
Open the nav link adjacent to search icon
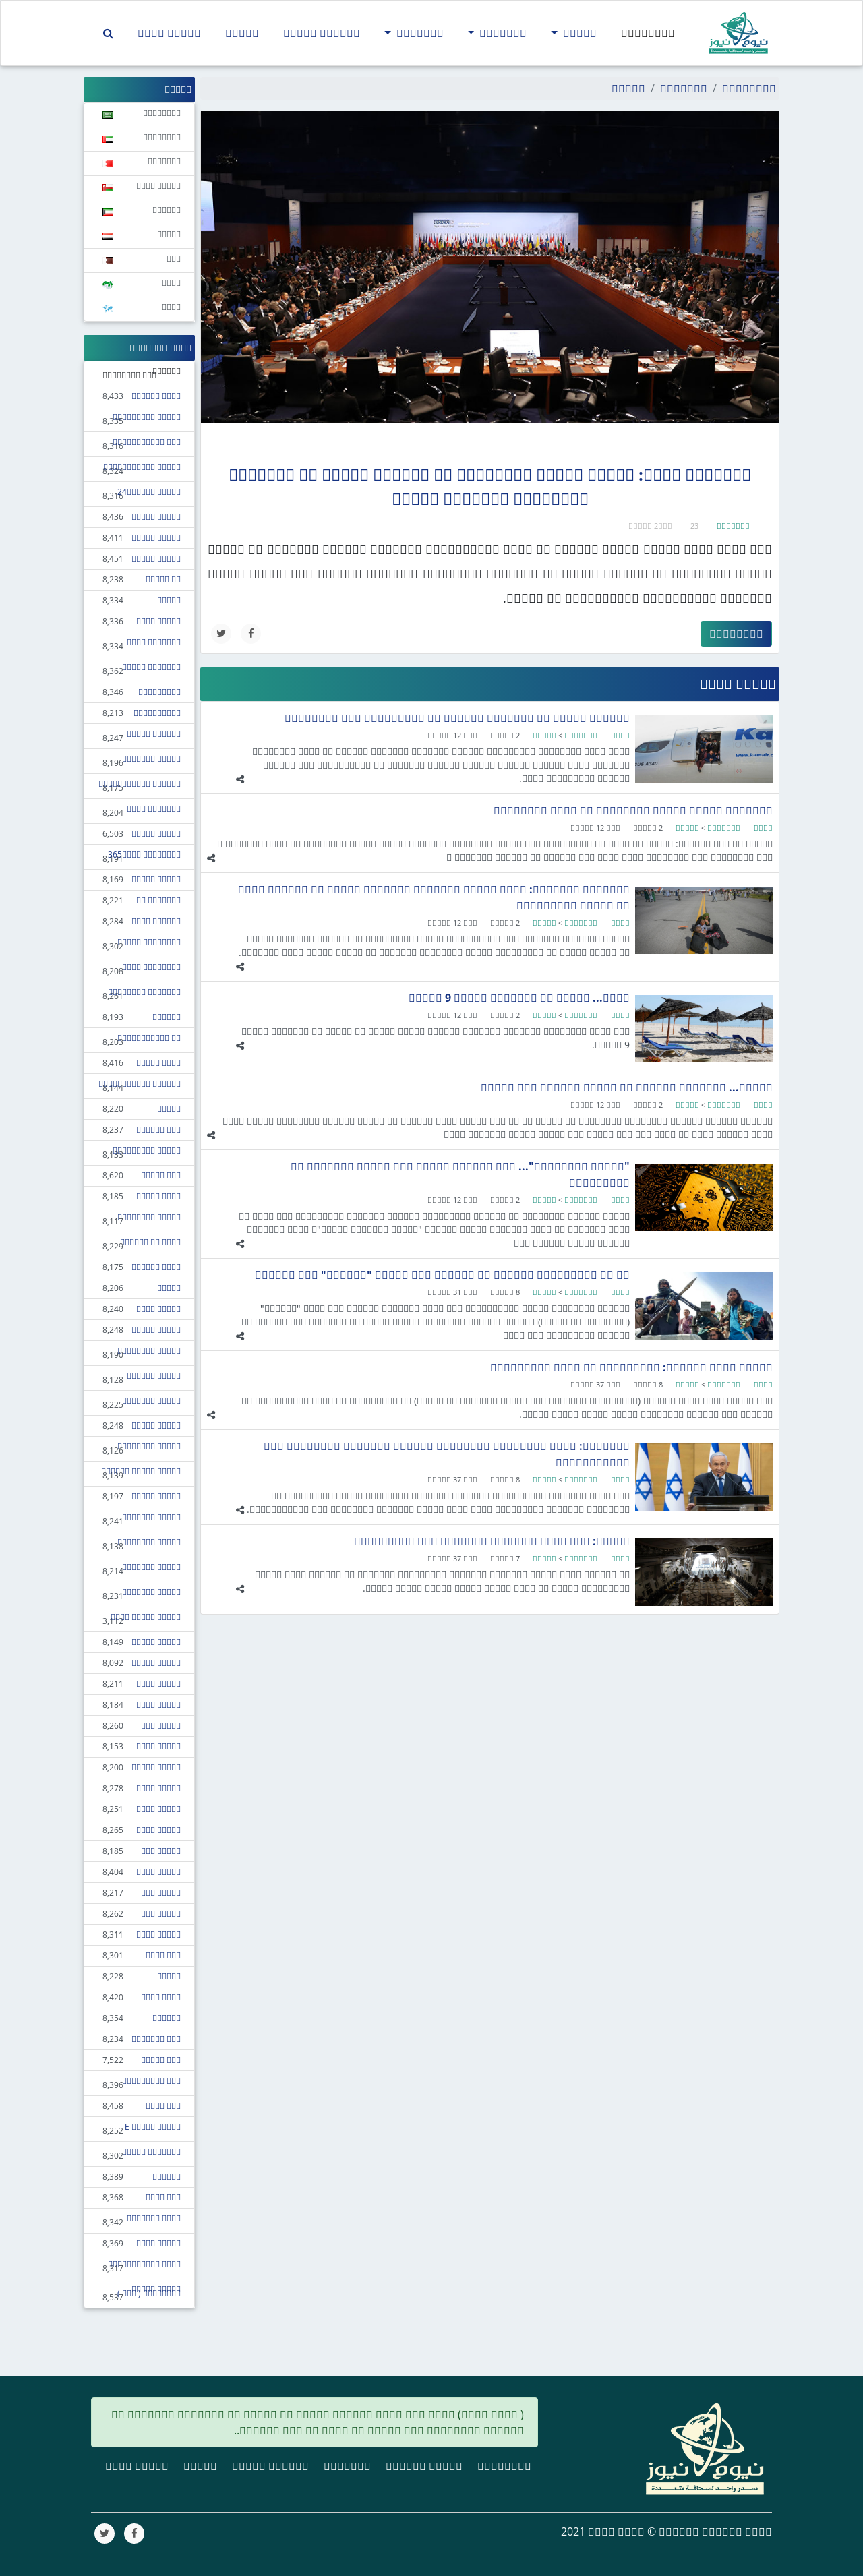pos(169,33)
